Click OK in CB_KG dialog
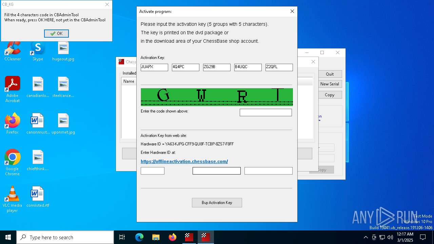 (x=56, y=34)
